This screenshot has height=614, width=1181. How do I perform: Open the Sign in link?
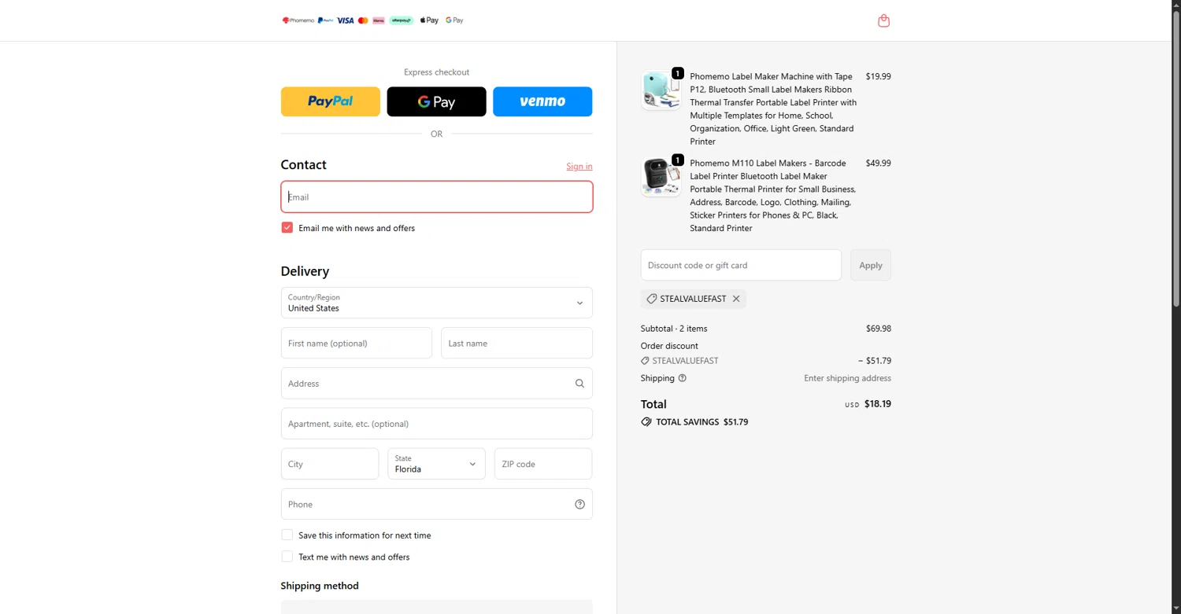coord(579,166)
